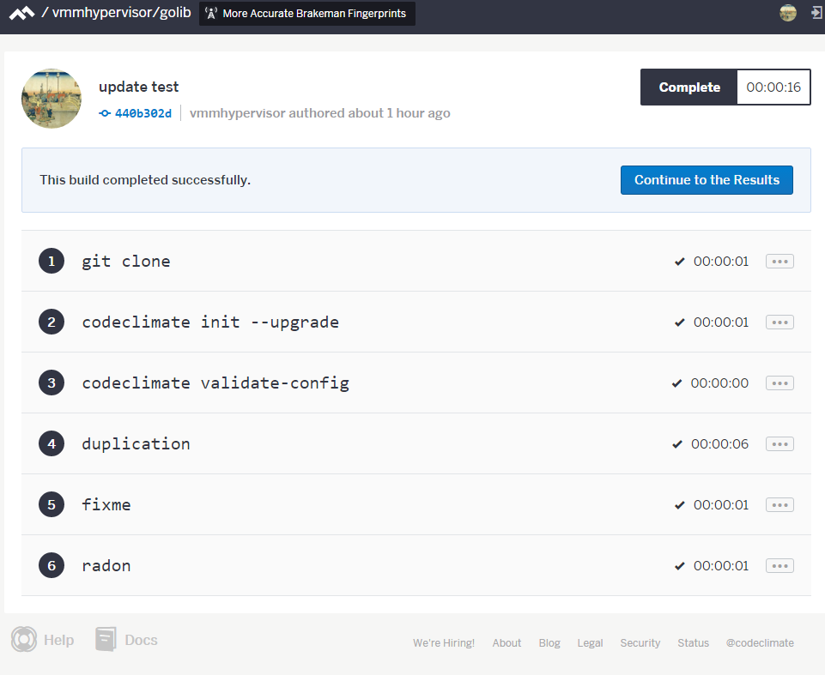825x675 pixels.
Task: Open vmmhypervisor/golib repository link
Action: click(x=122, y=13)
